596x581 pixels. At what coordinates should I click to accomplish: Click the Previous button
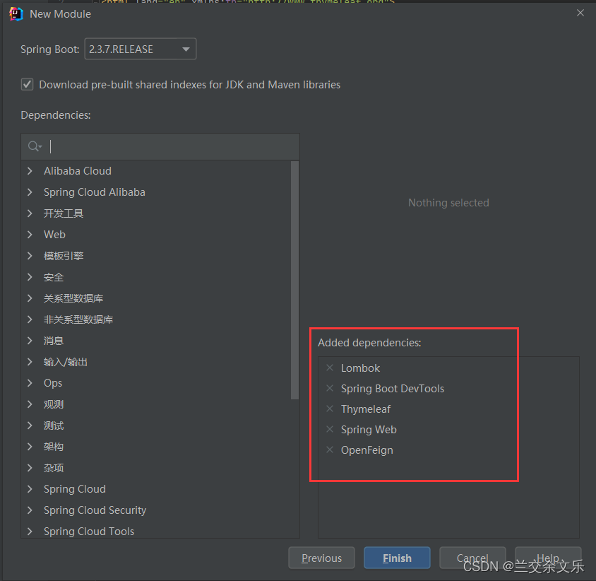click(321, 558)
